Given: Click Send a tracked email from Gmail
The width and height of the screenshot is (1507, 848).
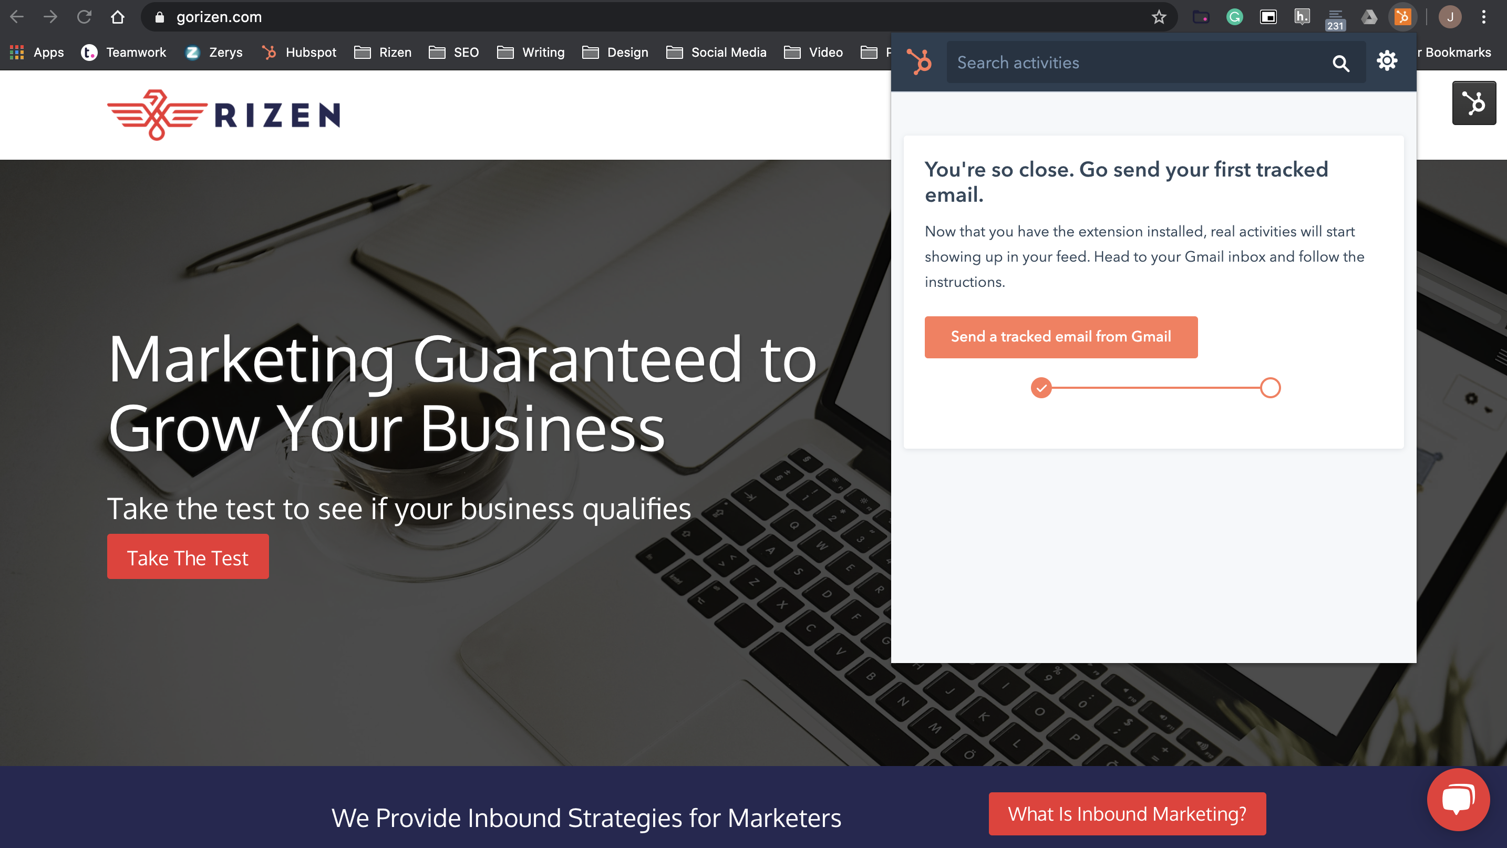Looking at the screenshot, I should 1061,336.
